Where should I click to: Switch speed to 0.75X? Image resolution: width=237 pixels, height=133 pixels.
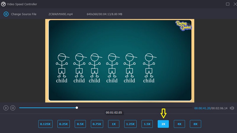pos(97,124)
